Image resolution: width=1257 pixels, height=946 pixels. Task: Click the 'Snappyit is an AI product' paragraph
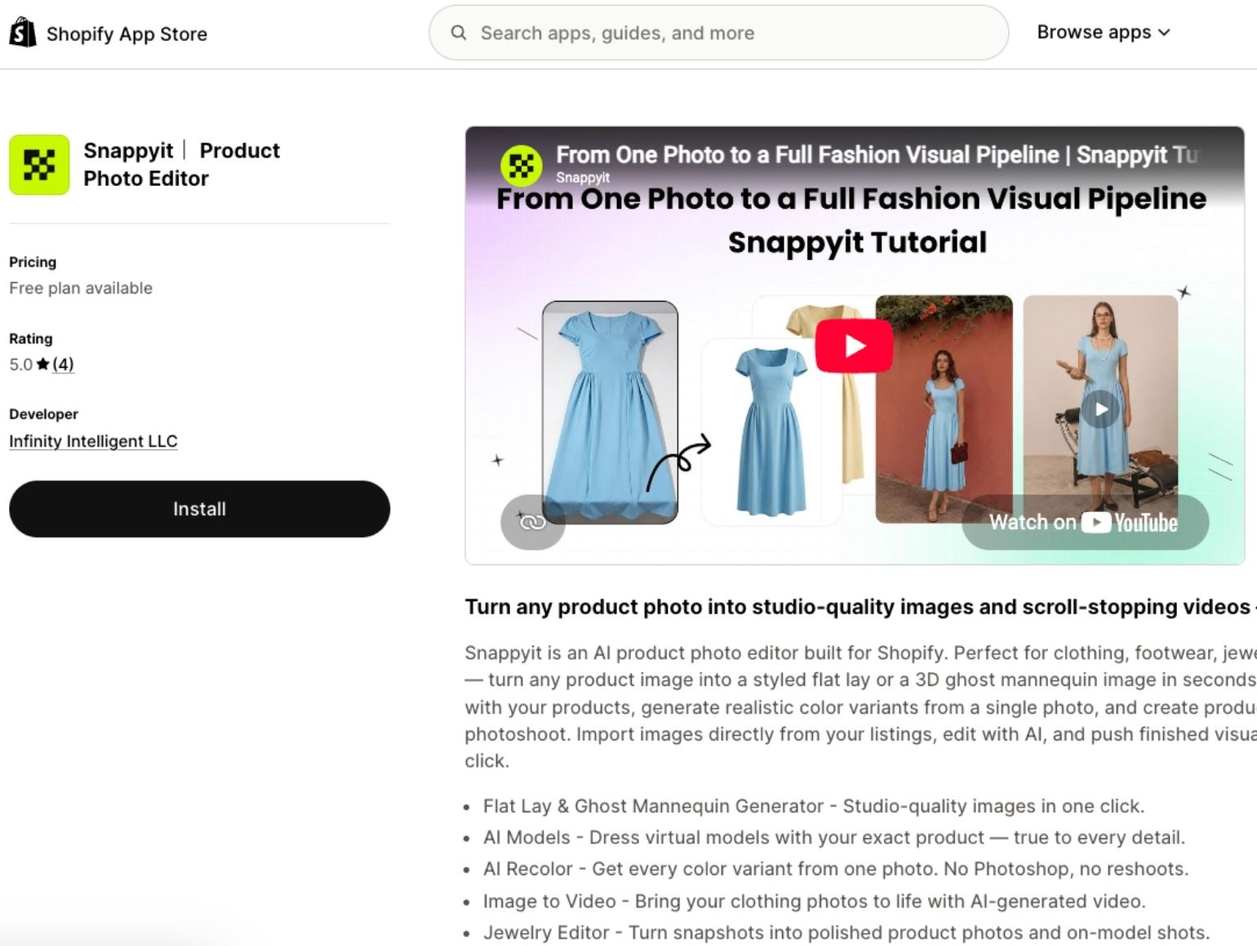(860, 707)
